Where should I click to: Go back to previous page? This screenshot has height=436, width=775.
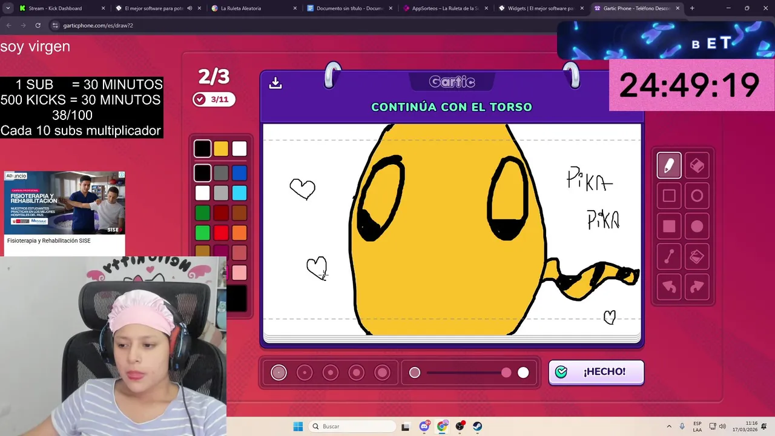tap(8, 25)
